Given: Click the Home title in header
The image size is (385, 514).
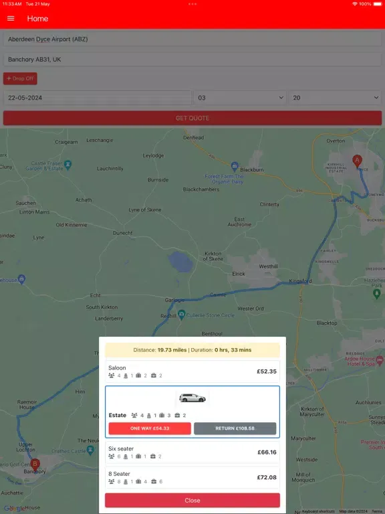Looking at the screenshot, I should 37,19.
